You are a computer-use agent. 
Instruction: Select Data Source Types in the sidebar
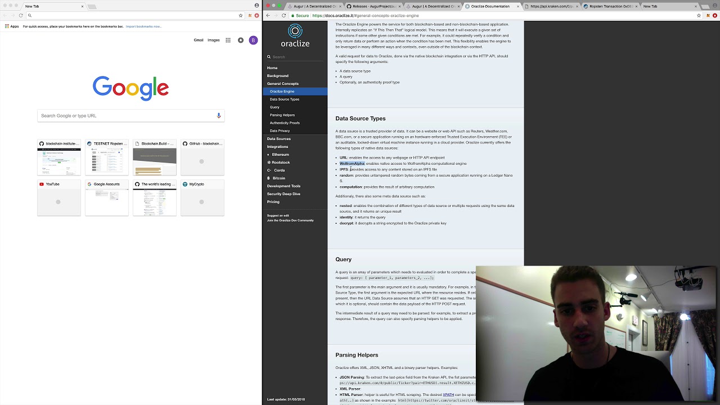coord(295,99)
